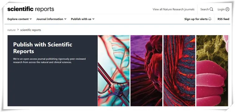Open the Explore content menu
Screen dimensions: 235x112
point(19,19)
